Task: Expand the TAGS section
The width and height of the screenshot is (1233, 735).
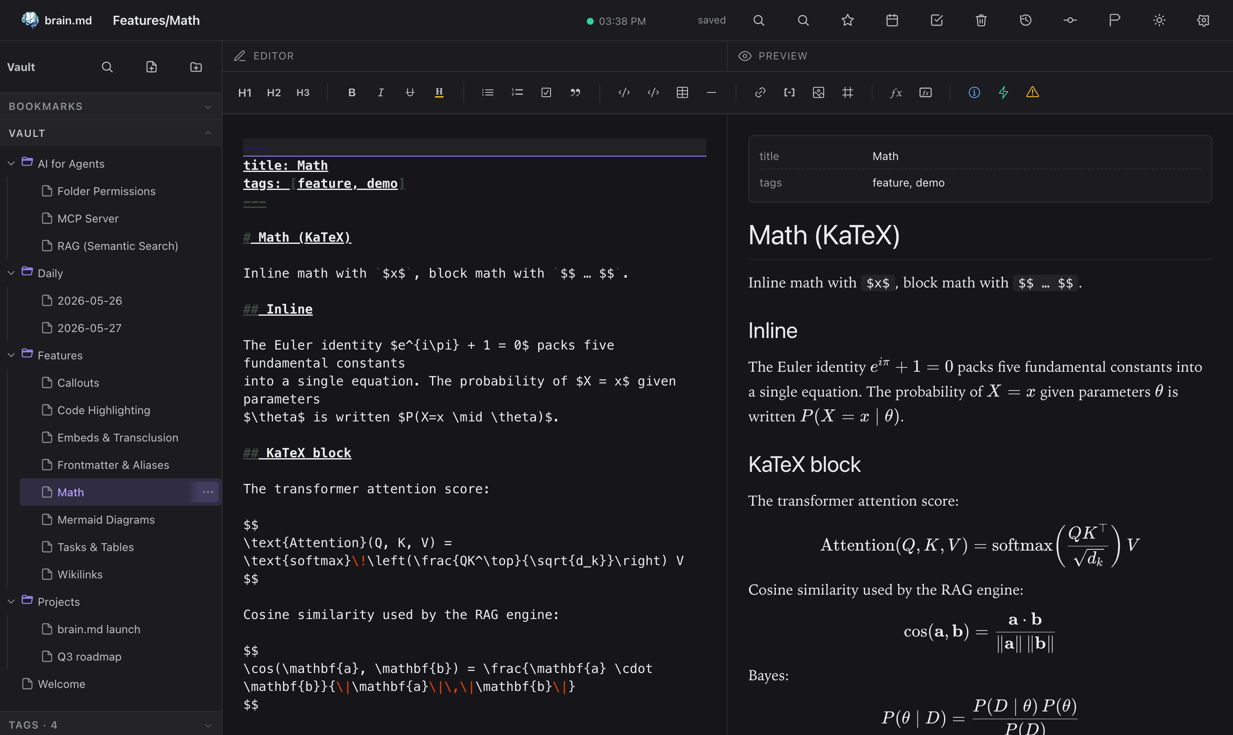Action: point(111,725)
